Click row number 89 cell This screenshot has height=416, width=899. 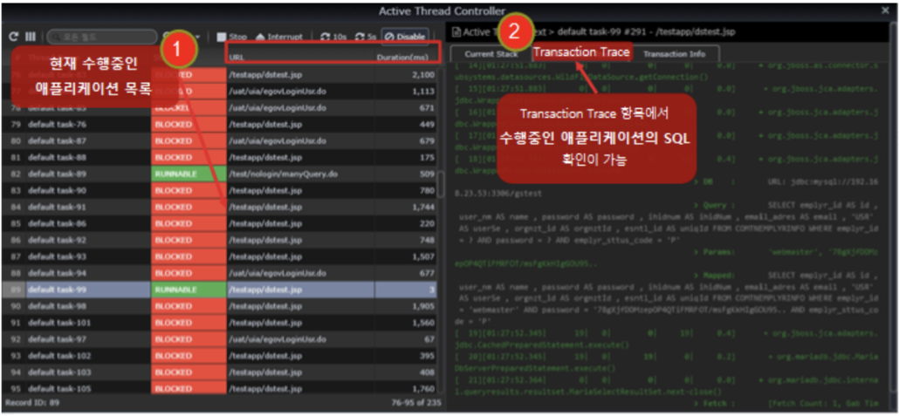click(x=14, y=290)
